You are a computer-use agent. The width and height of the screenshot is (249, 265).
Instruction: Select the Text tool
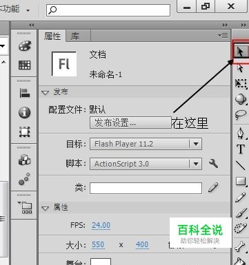[x=241, y=149]
